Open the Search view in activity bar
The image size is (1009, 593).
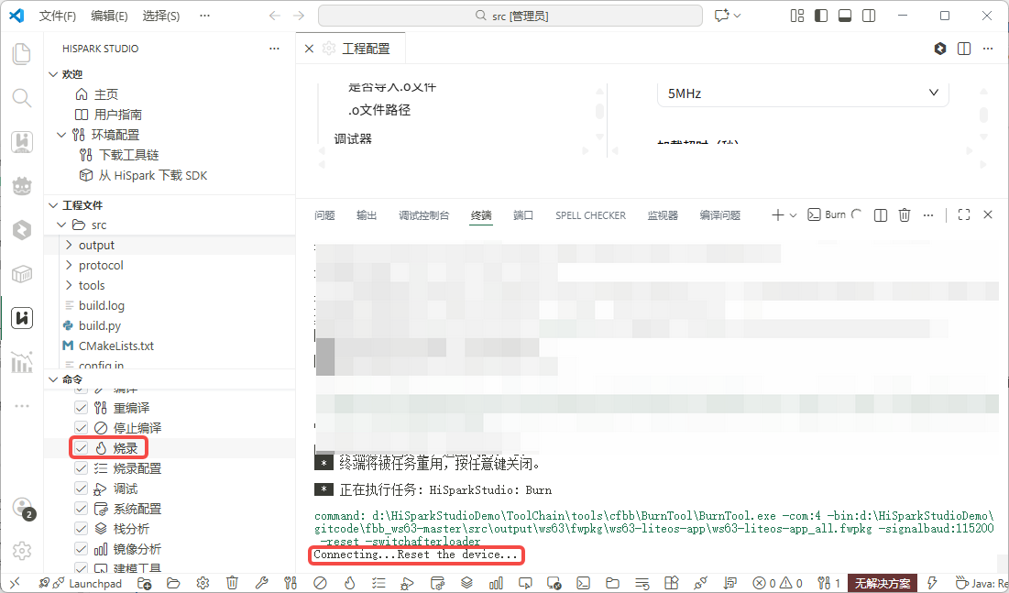tap(22, 98)
